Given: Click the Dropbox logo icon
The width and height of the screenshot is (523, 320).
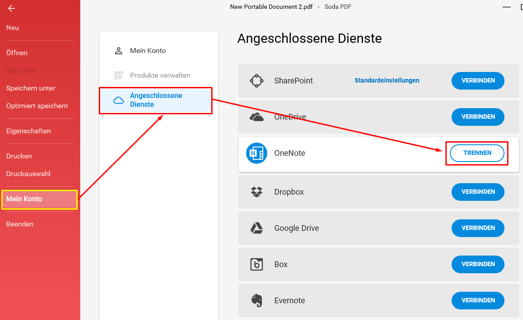Looking at the screenshot, I should coord(257,192).
